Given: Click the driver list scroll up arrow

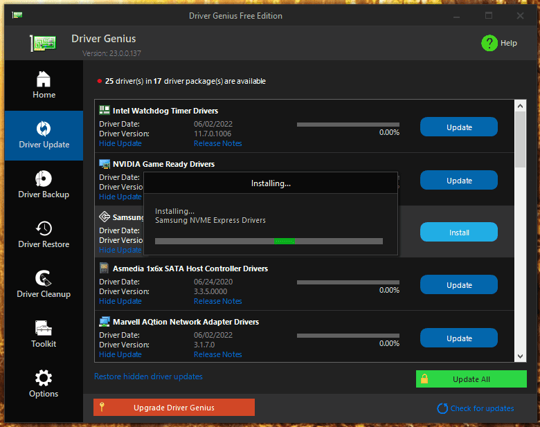Looking at the screenshot, I should click(x=520, y=106).
